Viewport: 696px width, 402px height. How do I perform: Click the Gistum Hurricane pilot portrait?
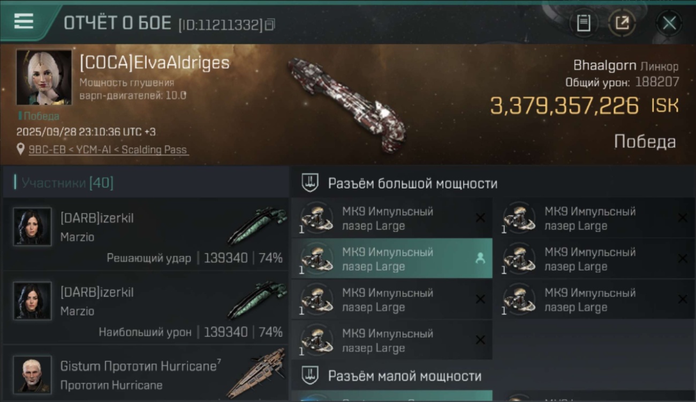pos(33,375)
